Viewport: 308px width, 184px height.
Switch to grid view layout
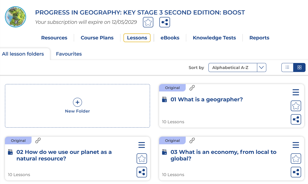pos(299,67)
